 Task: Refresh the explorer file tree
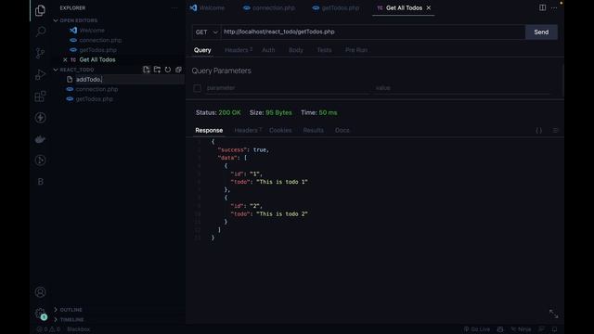pos(168,70)
